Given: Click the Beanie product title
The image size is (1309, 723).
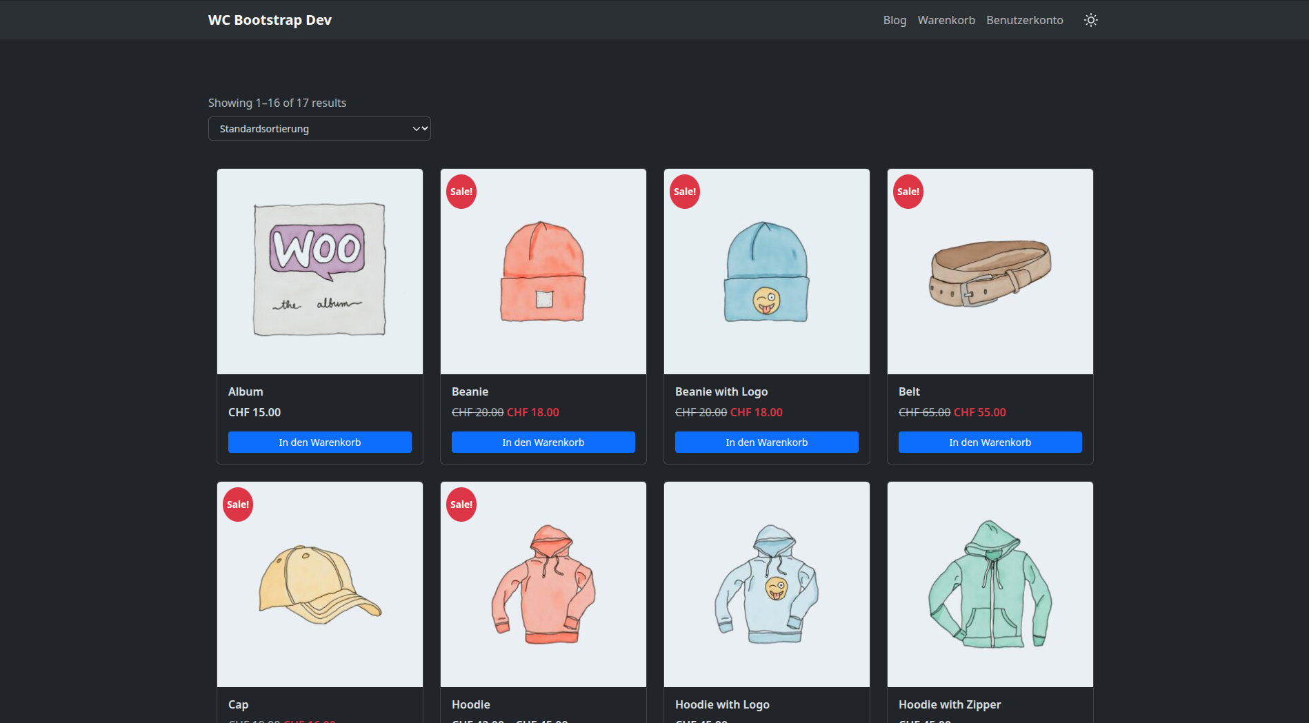Looking at the screenshot, I should click(x=470, y=391).
